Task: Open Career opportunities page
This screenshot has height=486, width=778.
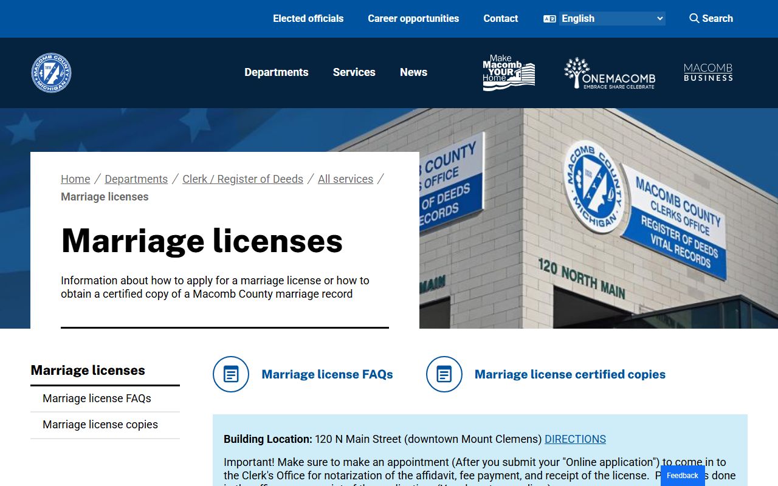Action: tap(413, 19)
